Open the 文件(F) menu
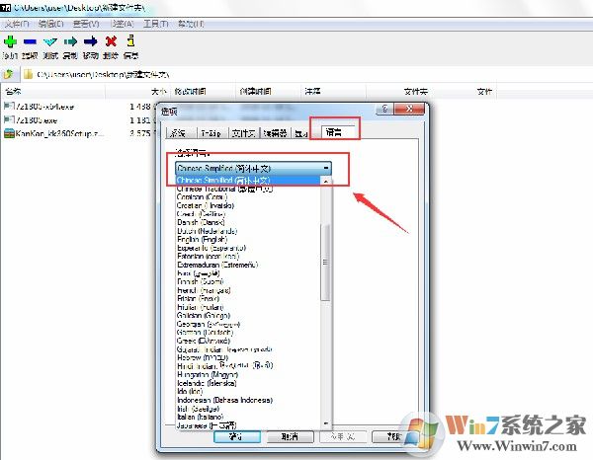The width and height of the screenshot is (593, 460). click(16, 24)
